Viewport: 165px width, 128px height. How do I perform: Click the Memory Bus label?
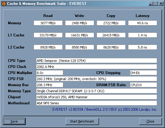click(18, 85)
